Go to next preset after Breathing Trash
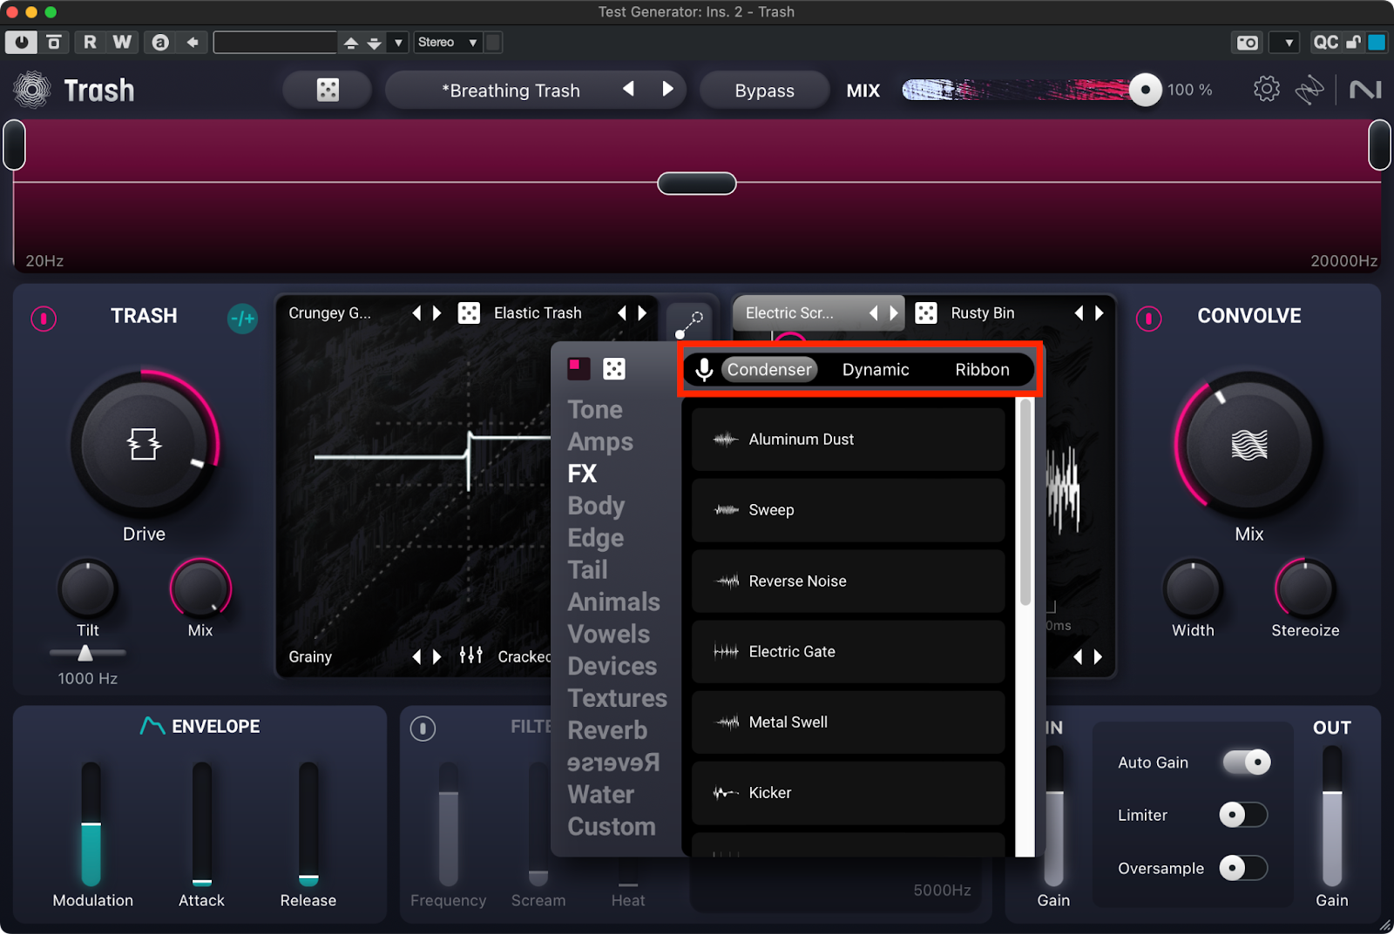 667,89
